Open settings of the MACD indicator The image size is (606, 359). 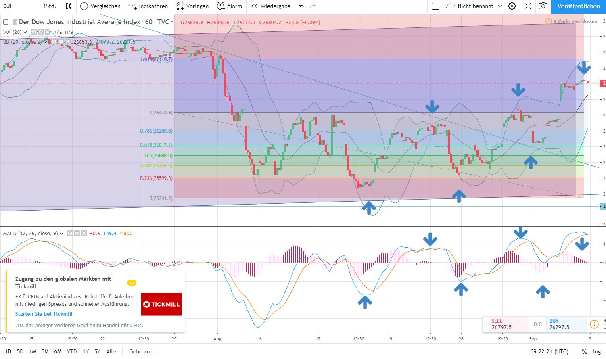coord(77,234)
